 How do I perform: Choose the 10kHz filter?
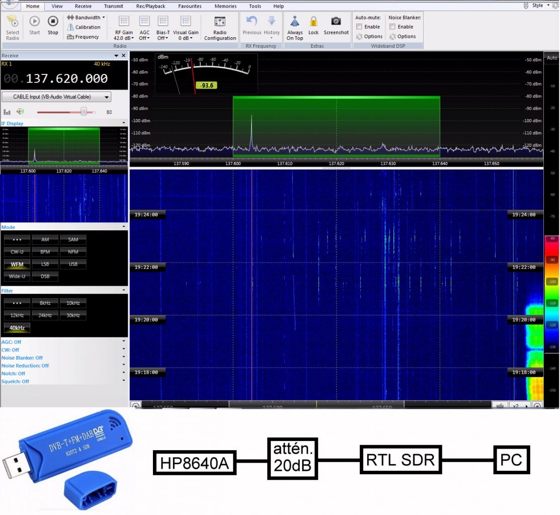[73, 303]
